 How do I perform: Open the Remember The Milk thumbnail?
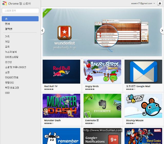pos(61,136)
